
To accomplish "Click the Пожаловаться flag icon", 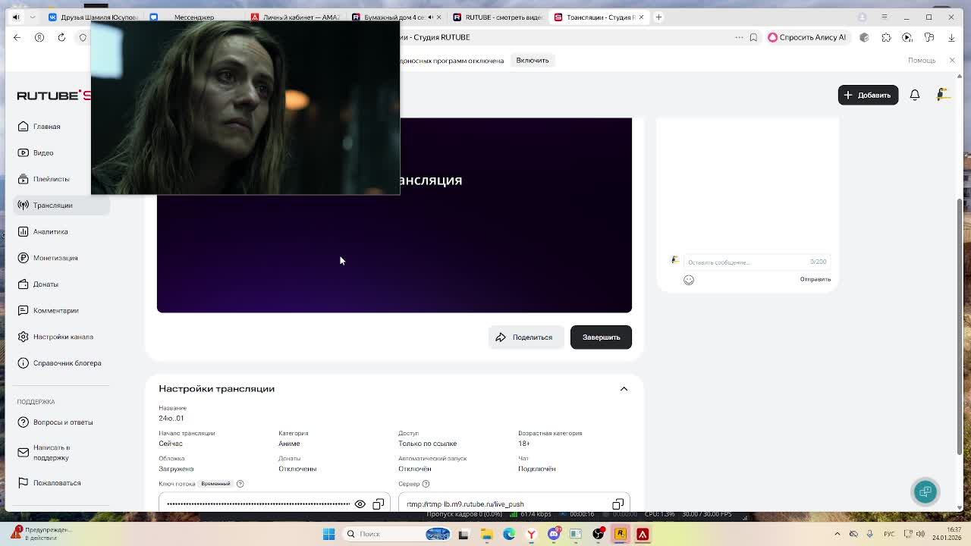I will click(24, 483).
